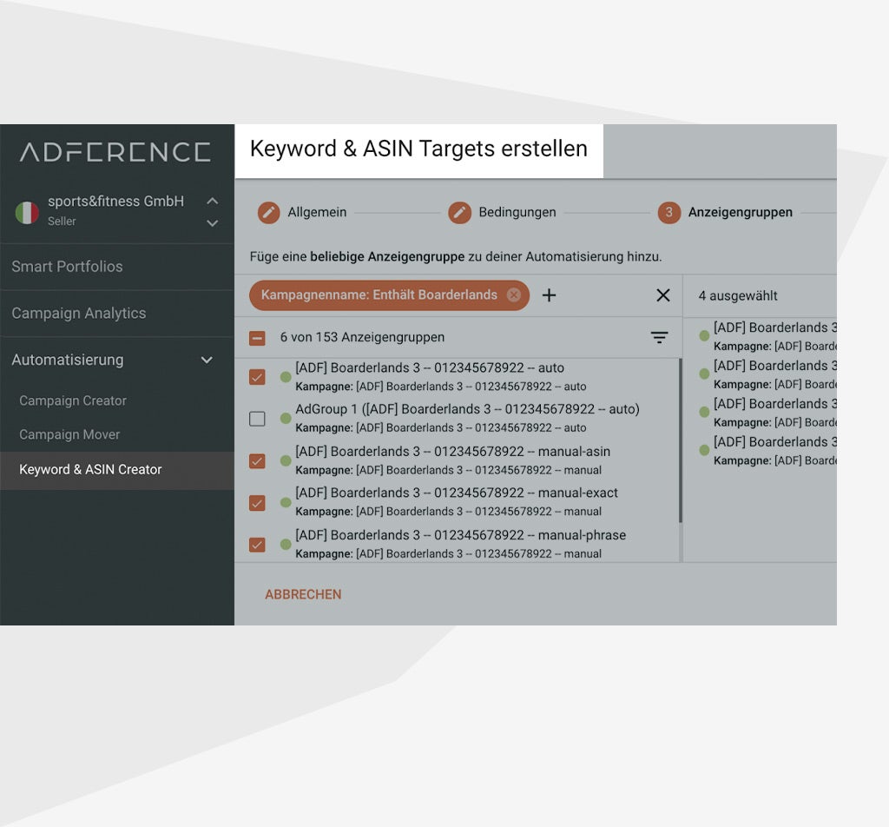Go to the Bedingungen step label
The height and width of the screenshot is (827, 889).
tap(517, 212)
